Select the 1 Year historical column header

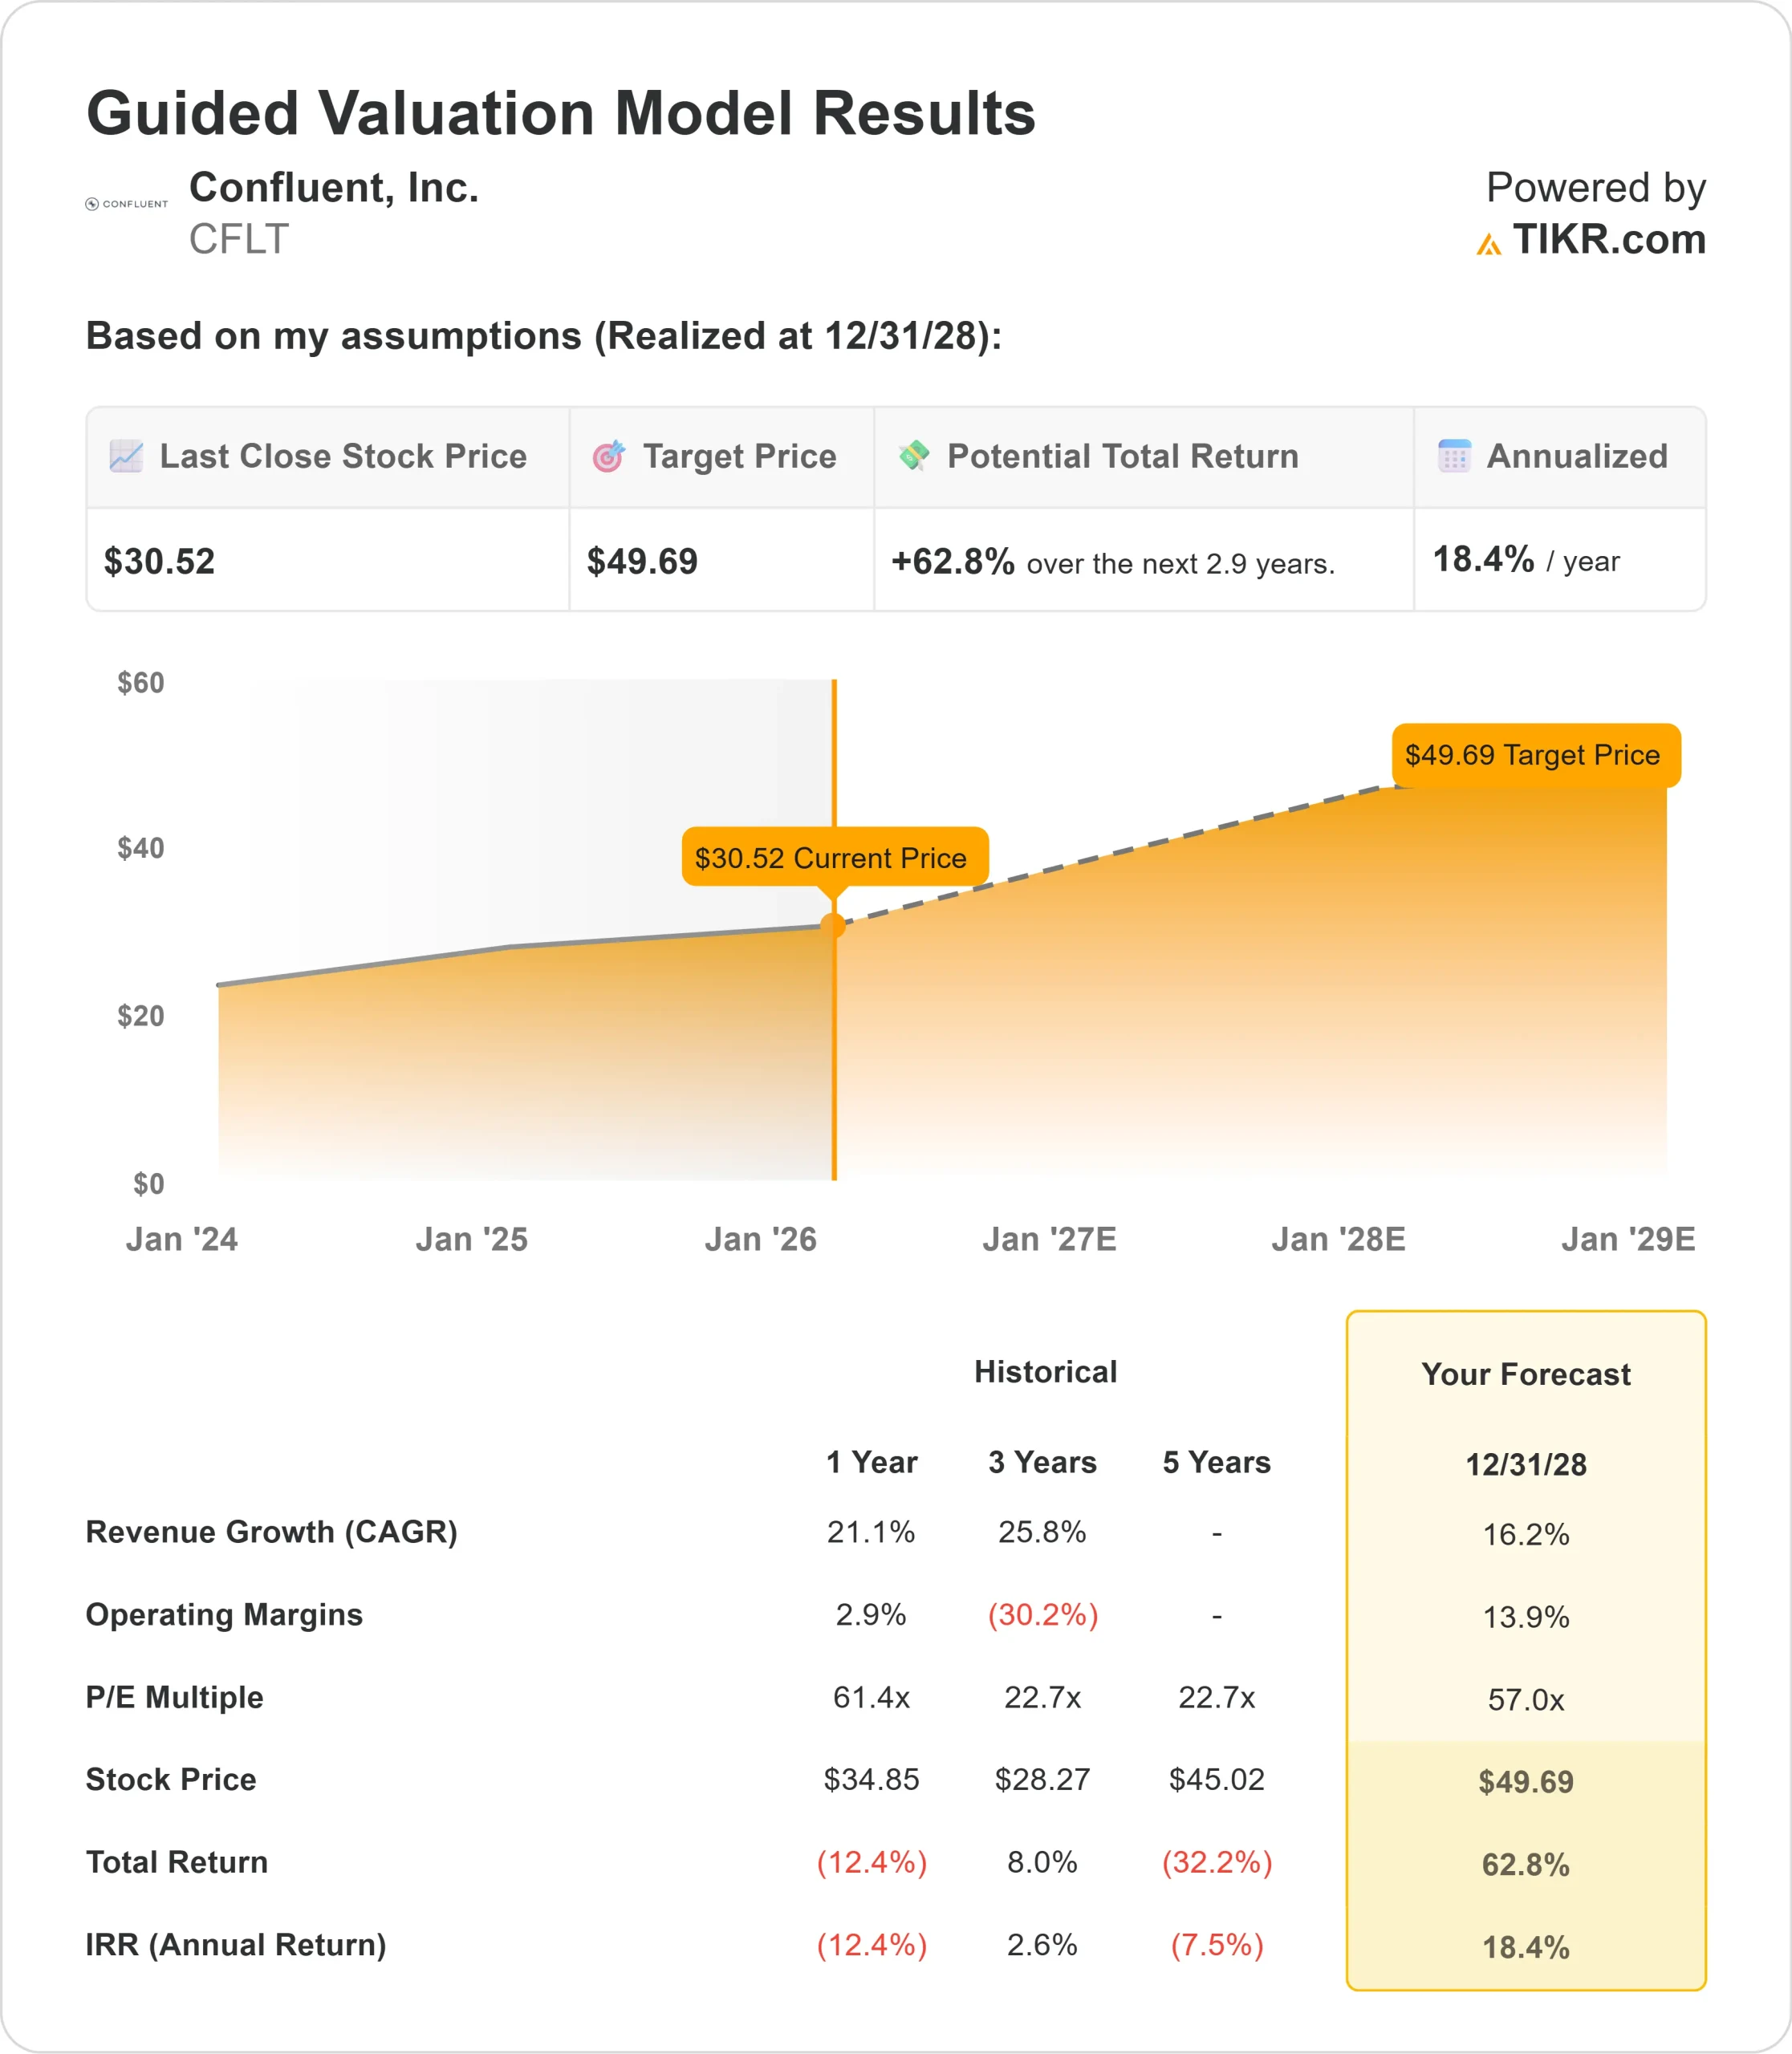click(x=871, y=1462)
